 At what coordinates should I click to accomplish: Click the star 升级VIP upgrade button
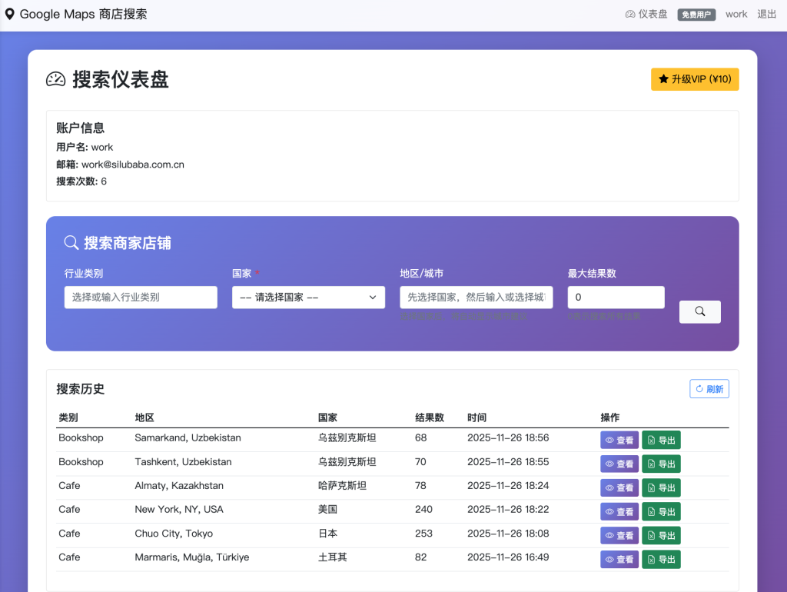point(694,79)
